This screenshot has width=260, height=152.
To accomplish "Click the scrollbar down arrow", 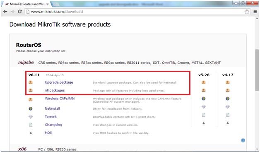I will point(257,149).
